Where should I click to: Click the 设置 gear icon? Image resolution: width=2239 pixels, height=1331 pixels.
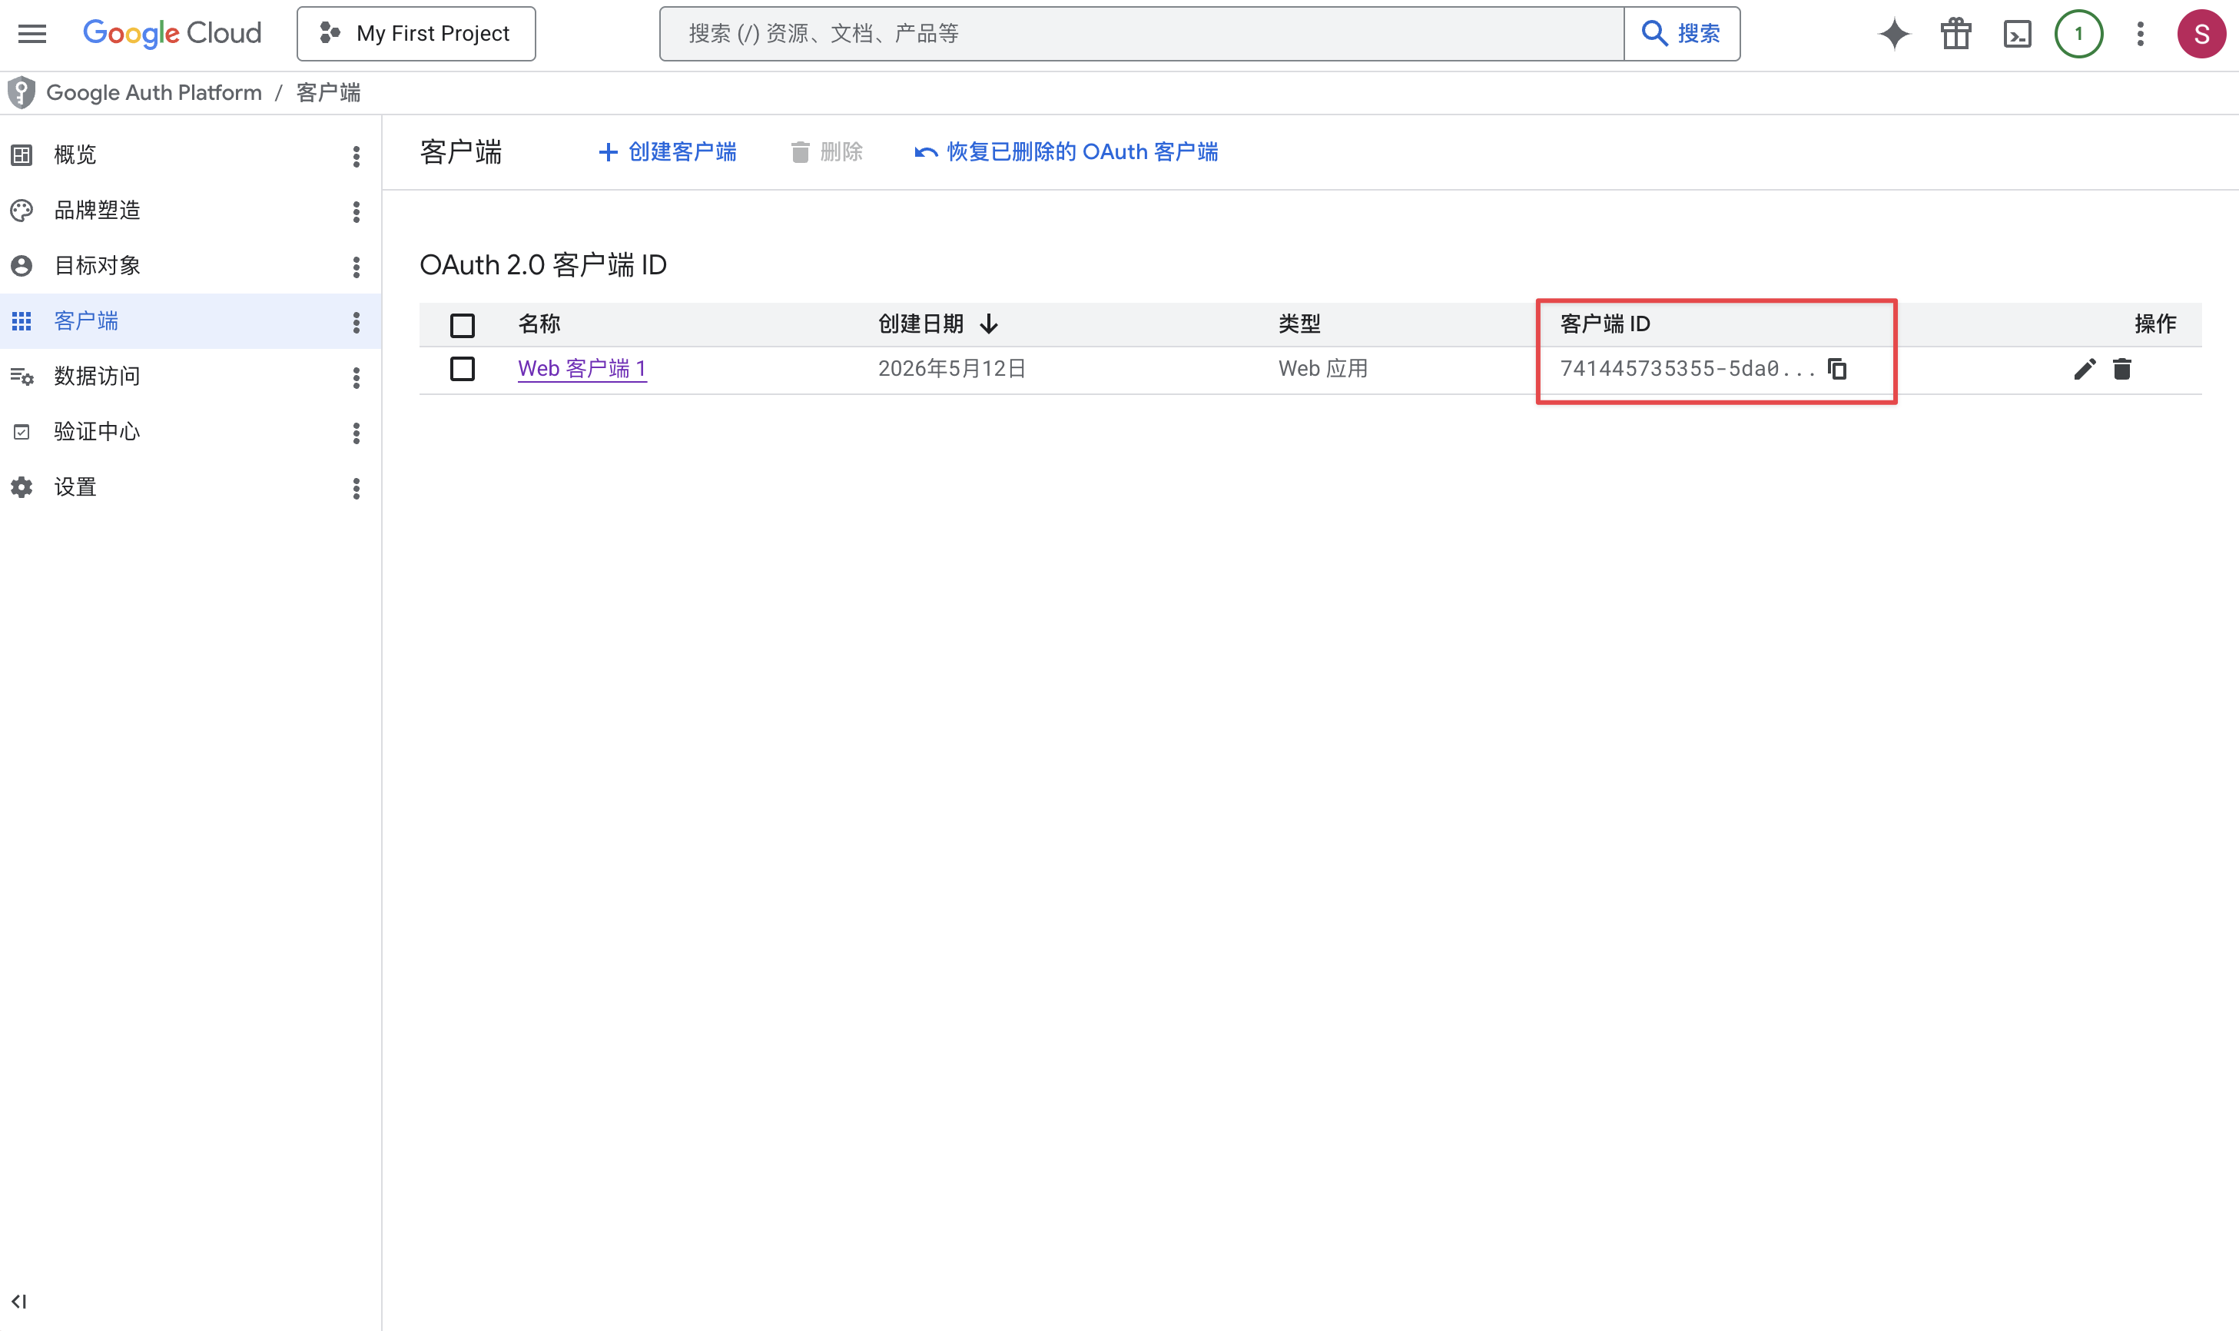(x=22, y=487)
